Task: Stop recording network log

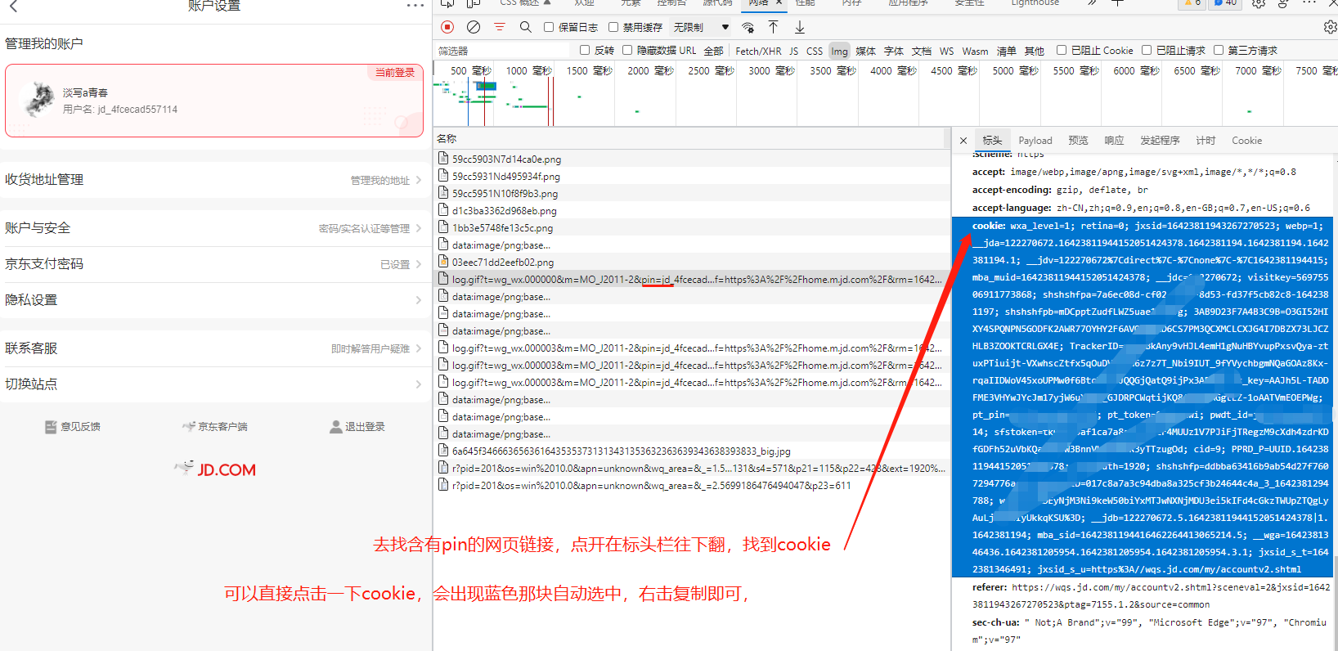Action: (447, 27)
